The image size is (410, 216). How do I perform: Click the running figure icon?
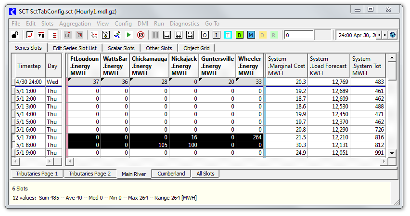click(117, 35)
